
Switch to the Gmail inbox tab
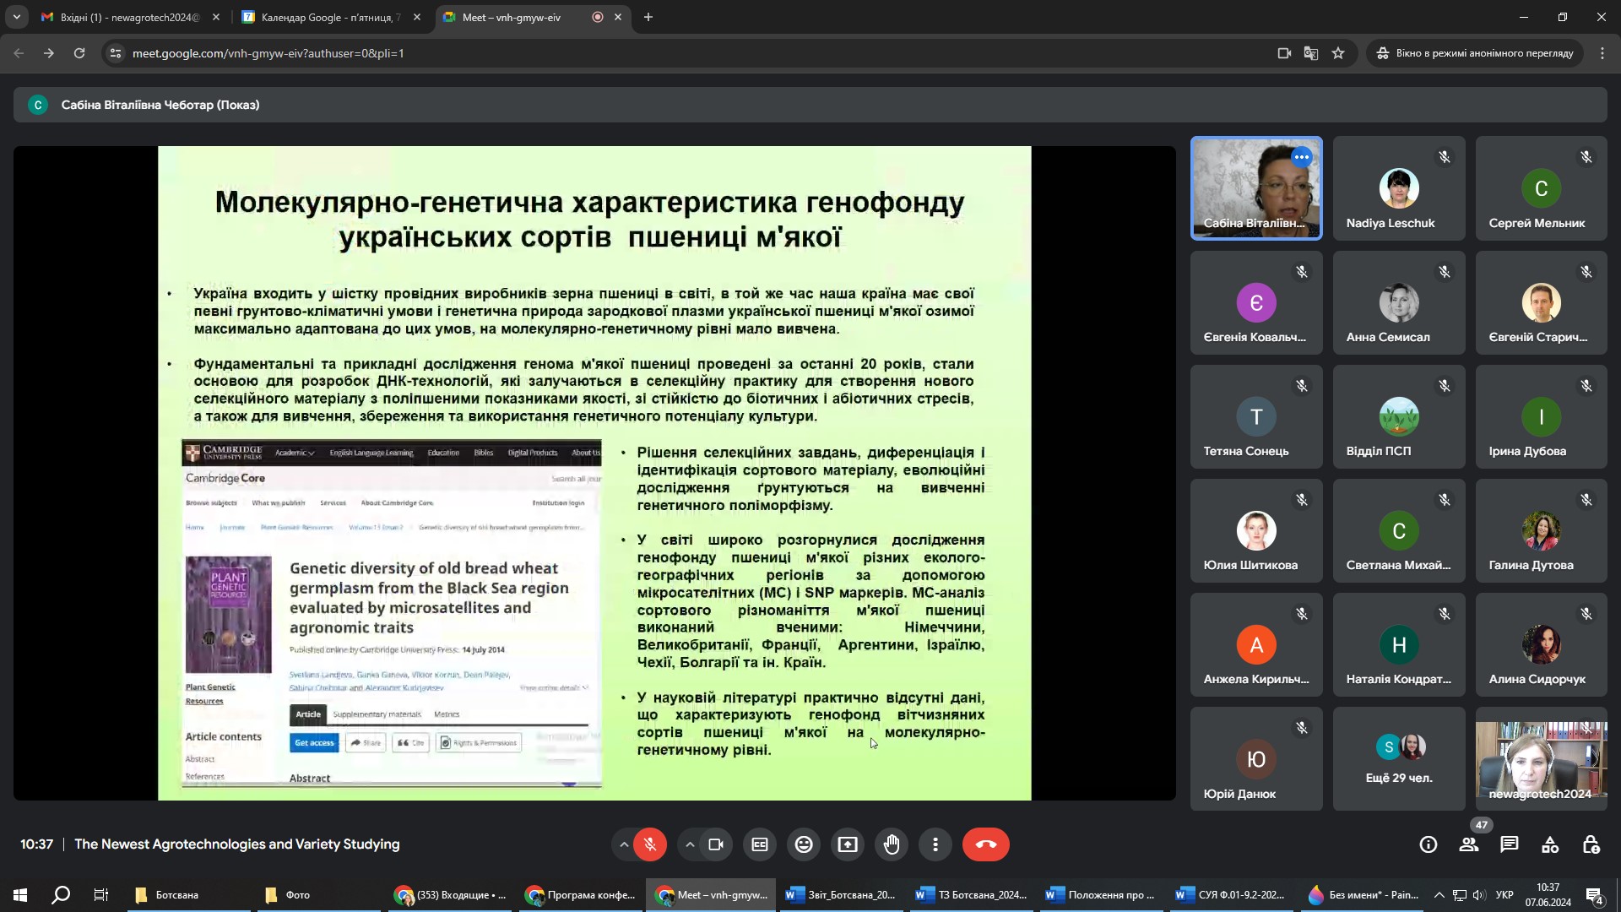pyautogui.click(x=128, y=17)
